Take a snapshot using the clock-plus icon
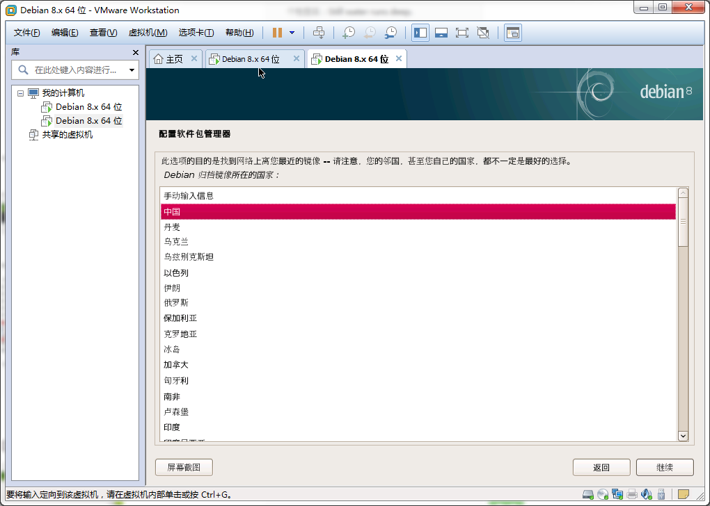The width and height of the screenshot is (710, 506). tap(349, 33)
